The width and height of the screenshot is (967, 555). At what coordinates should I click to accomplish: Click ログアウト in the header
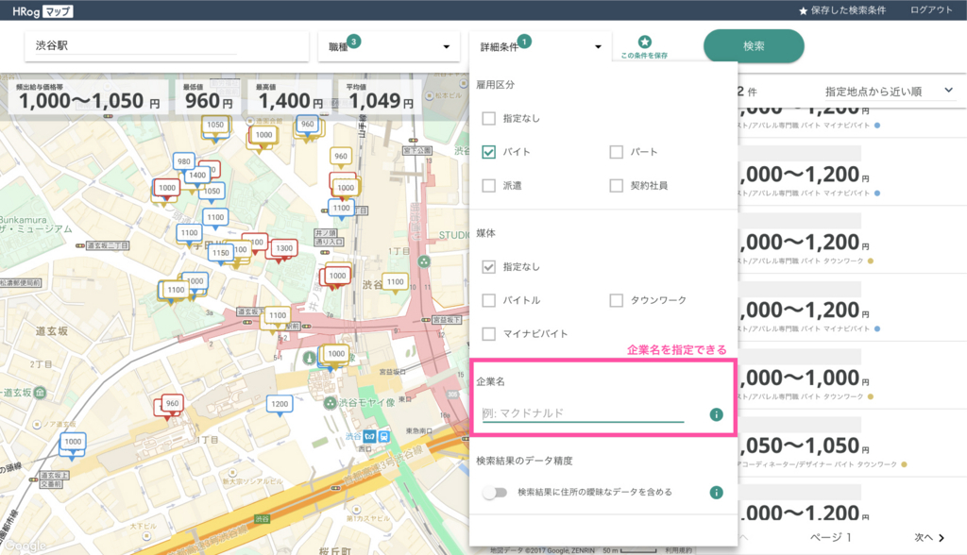[931, 9]
